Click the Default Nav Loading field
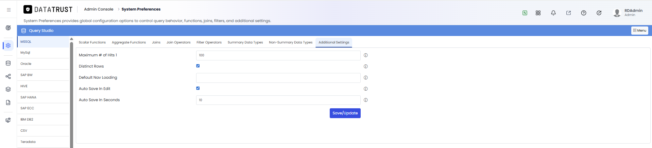This screenshot has width=652, height=148. tap(278, 78)
